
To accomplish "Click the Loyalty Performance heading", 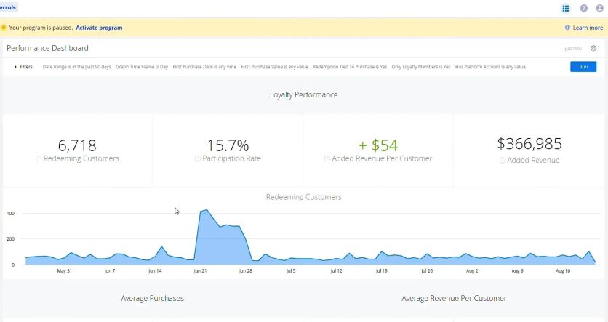I will click(x=303, y=95).
